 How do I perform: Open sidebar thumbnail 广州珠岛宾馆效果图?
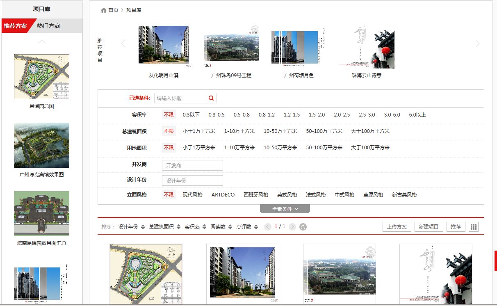pyautogui.click(x=41, y=145)
